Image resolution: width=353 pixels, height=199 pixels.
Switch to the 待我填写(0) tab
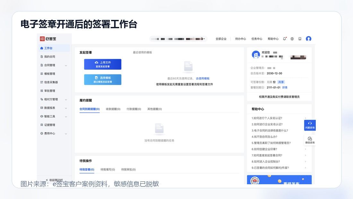coord(108,169)
